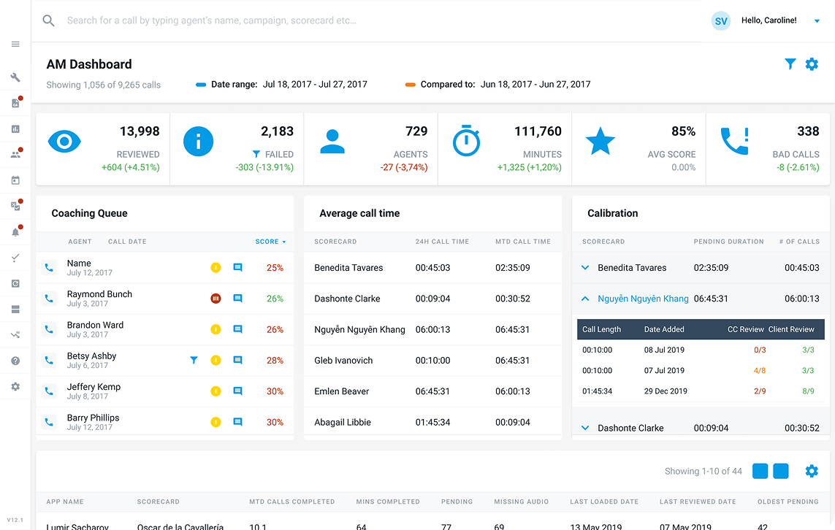Click the help question mark icon
This screenshot has height=530, width=835.
tap(15, 361)
